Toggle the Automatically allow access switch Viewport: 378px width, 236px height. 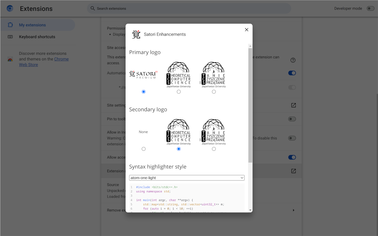click(x=292, y=73)
